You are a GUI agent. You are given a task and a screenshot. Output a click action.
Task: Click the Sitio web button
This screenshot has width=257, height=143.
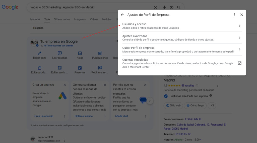(173, 105)
